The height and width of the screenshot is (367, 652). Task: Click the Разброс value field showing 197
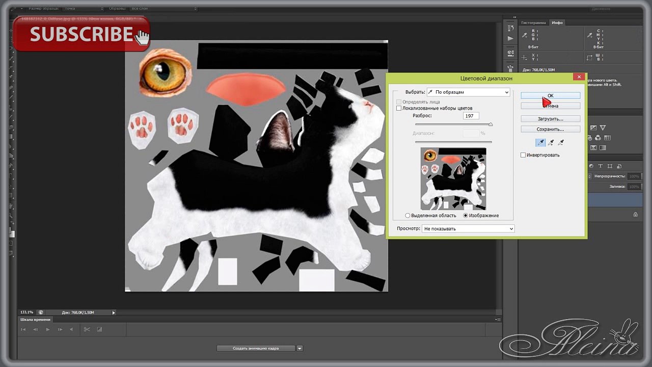pyautogui.click(x=471, y=116)
